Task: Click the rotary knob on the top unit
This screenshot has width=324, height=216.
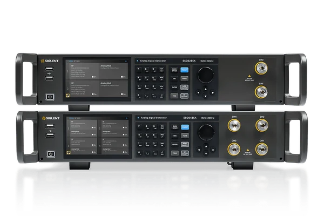Action: coord(206,75)
